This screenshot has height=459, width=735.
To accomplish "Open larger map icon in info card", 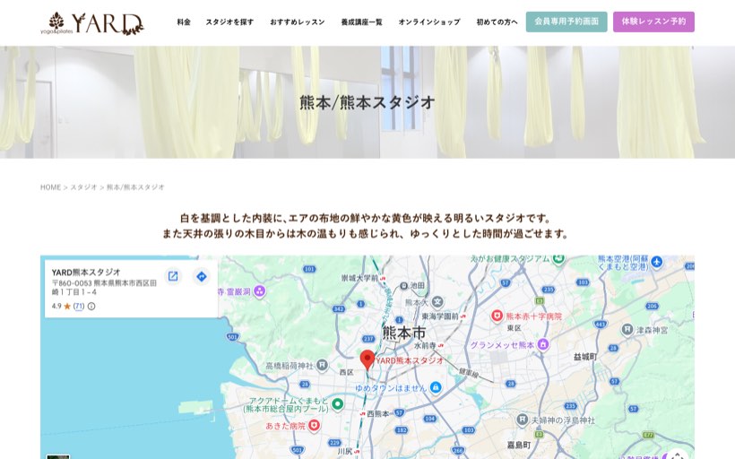I will tap(173, 276).
